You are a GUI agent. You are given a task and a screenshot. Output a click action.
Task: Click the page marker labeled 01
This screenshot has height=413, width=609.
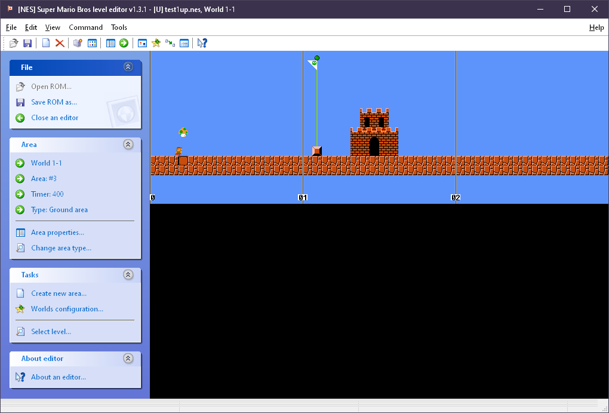(303, 198)
